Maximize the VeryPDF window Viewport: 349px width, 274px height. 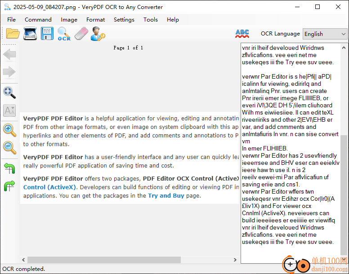click(x=318, y=7)
